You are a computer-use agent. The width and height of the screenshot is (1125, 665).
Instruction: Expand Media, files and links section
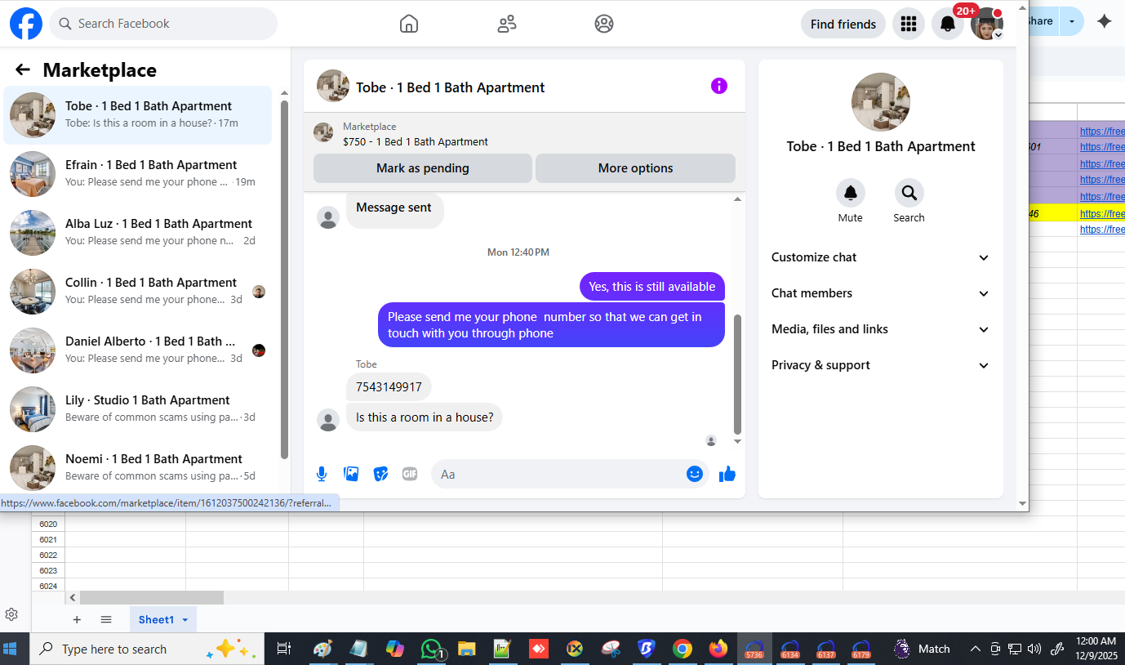pyautogui.click(x=880, y=329)
